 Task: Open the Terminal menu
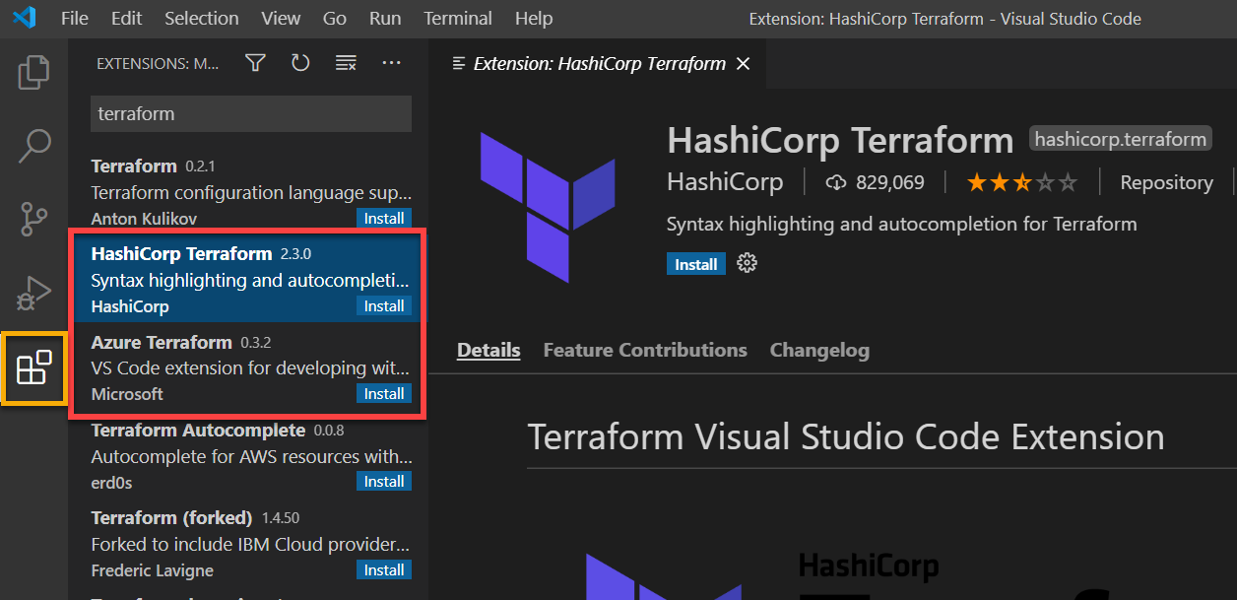click(458, 19)
